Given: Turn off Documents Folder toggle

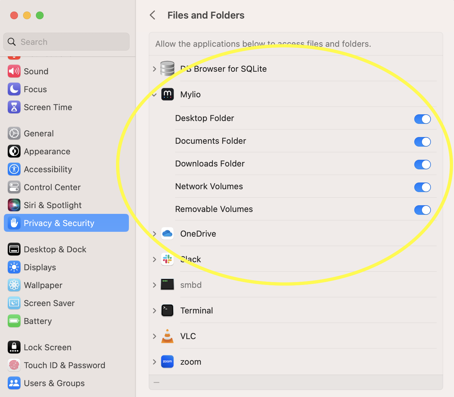Looking at the screenshot, I should [422, 142].
